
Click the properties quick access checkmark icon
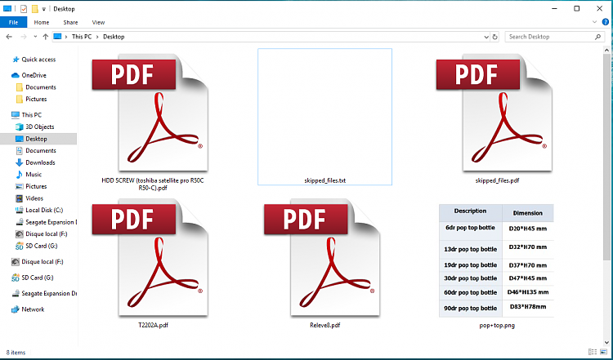(24, 9)
